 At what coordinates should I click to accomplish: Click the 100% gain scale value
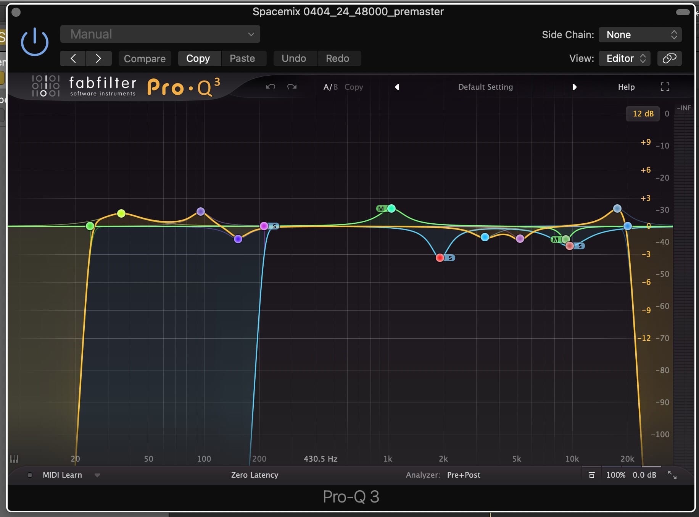click(616, 475)
